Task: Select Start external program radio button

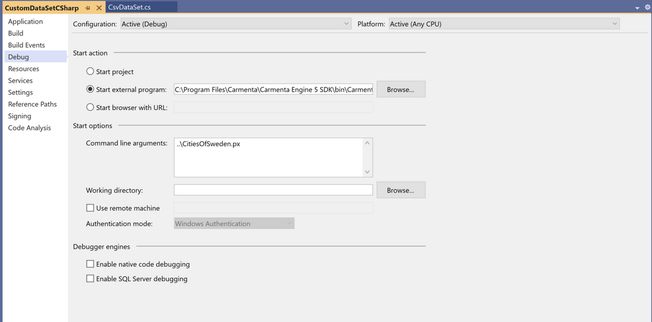Action: click(x=90, y=89)
